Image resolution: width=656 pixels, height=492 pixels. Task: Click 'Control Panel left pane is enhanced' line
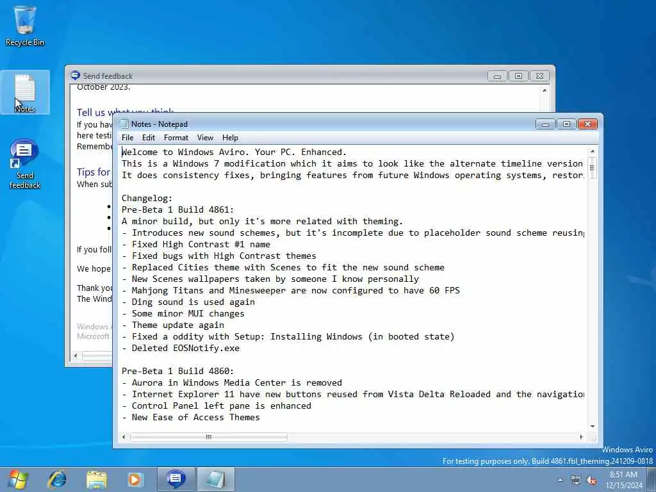pos(217,406)
